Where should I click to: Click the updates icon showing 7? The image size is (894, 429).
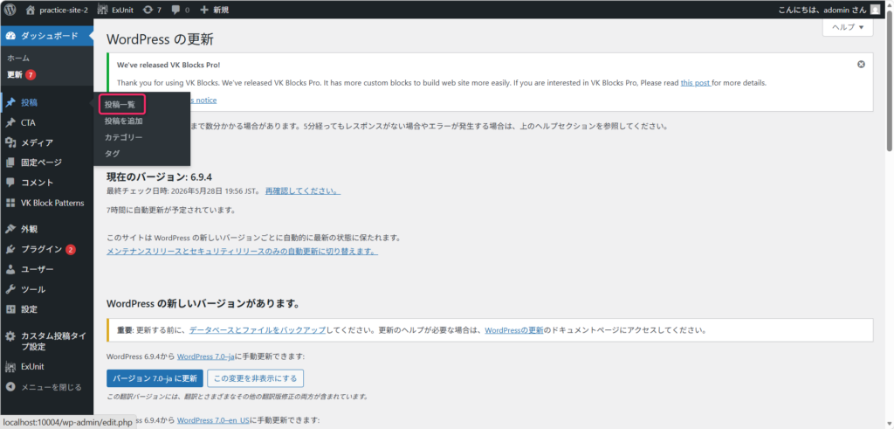point(148,10)
